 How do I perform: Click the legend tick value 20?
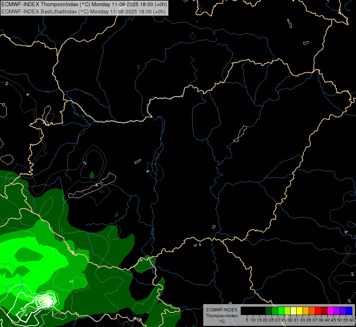265,320
